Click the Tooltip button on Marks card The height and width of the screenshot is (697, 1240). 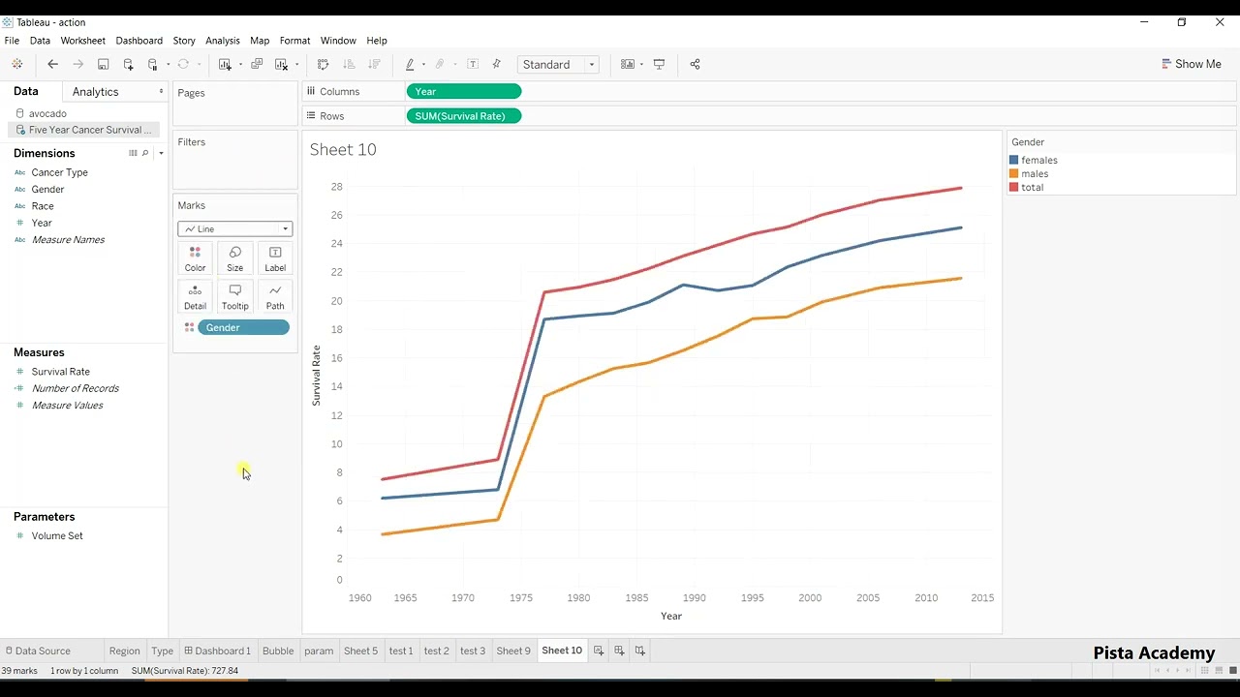[x=235, y=297]
